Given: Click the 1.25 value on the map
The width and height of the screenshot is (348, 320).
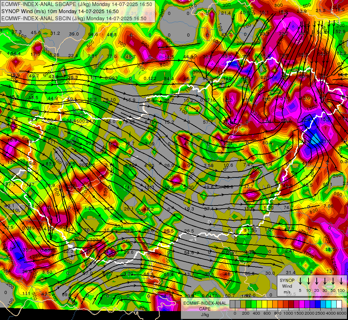Looking at the screenshot, I should [x=90, y=208].
